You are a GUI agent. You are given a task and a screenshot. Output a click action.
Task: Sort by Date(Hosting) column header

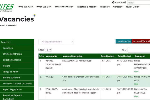[109, 56]
